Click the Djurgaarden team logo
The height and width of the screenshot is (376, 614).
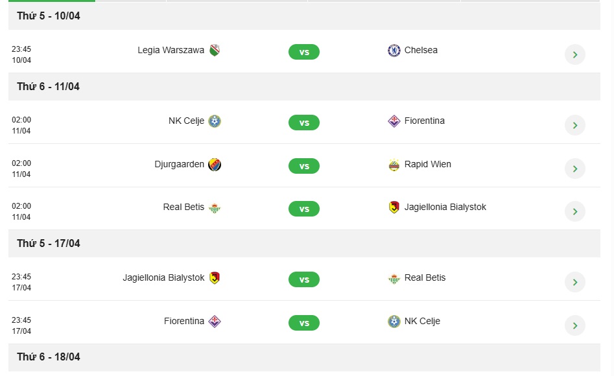[215, 165]
